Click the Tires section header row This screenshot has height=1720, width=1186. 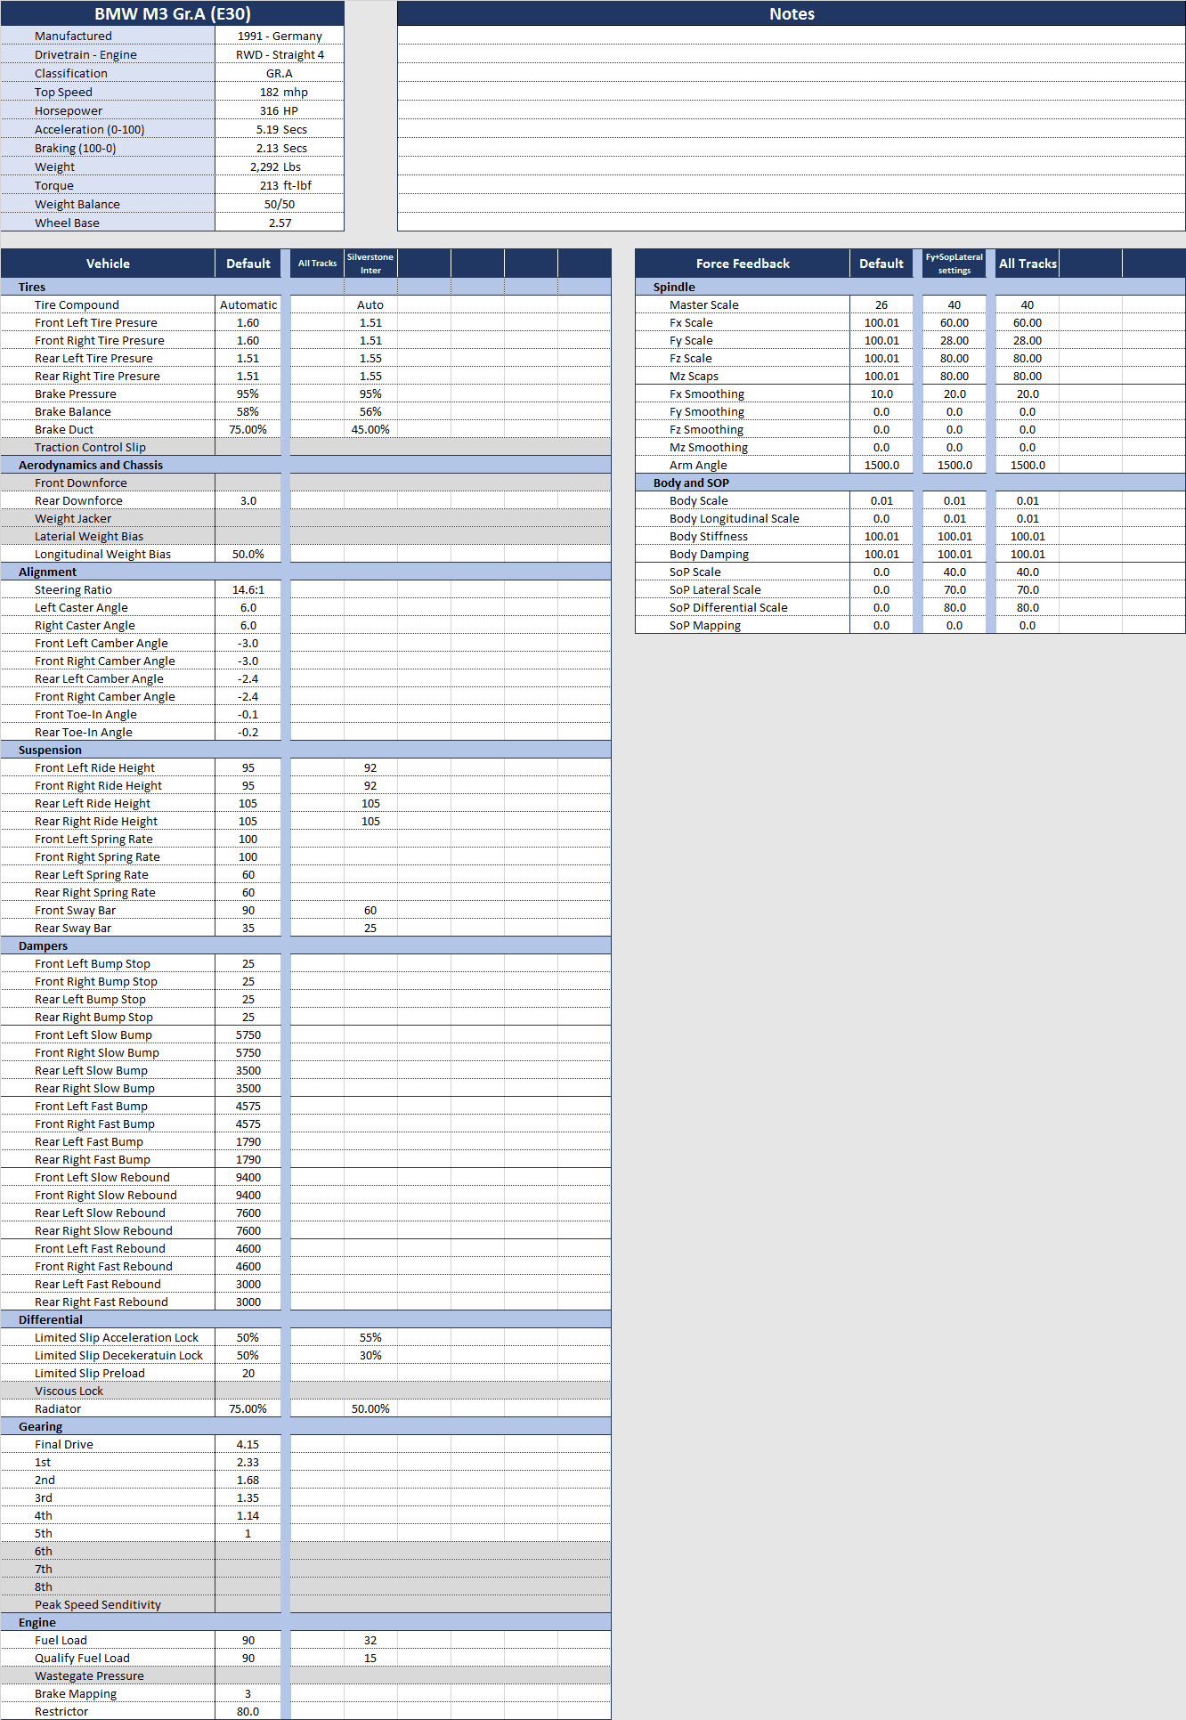(x=305, y=287)
